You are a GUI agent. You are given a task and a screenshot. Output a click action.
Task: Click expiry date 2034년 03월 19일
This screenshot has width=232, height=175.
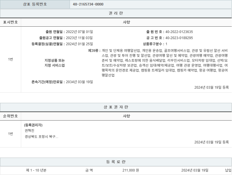(79, 82)
